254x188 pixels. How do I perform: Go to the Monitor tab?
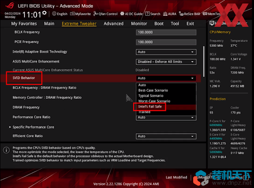pyautogui.click(x=139, y=24)
